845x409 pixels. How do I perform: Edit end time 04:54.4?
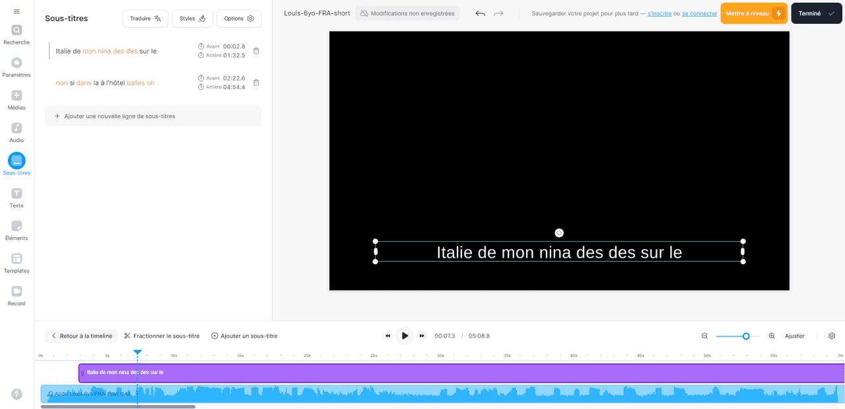coord(234,87)
